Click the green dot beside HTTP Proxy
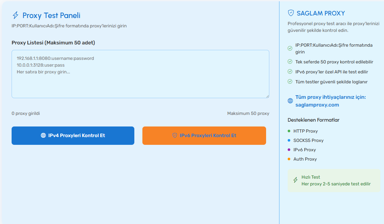Screen dimensions: 384x224 289,131
